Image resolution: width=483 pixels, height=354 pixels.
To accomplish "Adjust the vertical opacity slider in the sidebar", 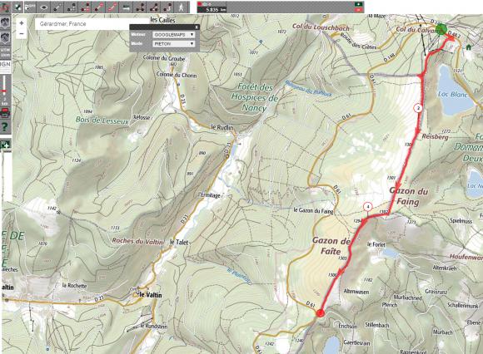I will click(4, 89).
